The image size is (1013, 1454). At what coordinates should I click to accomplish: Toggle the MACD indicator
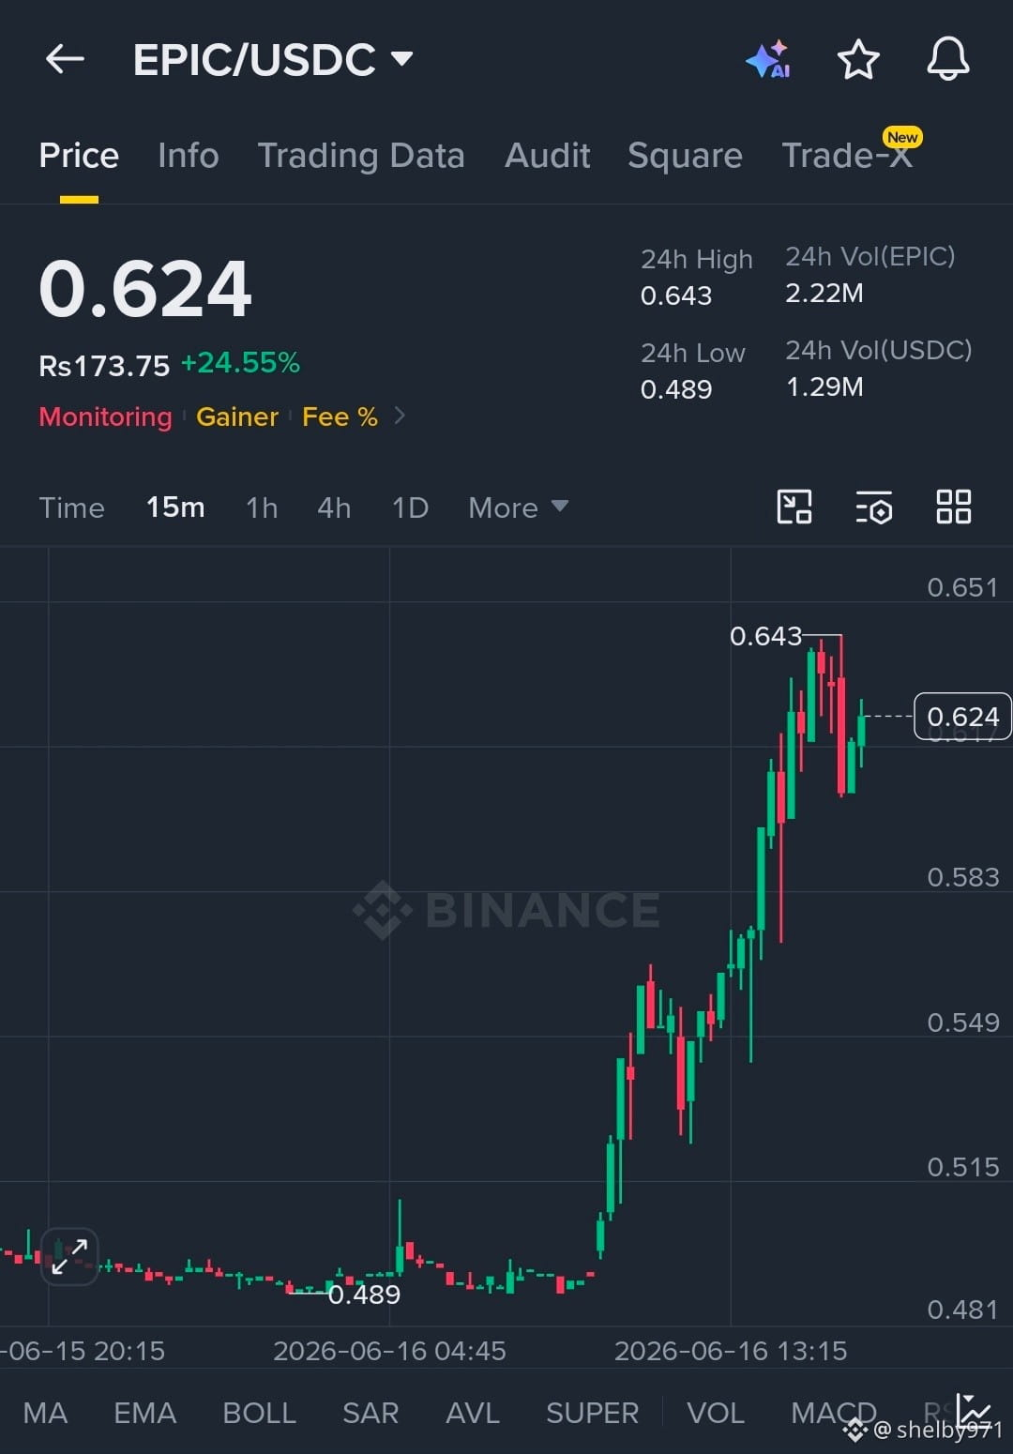(834, 1413)
